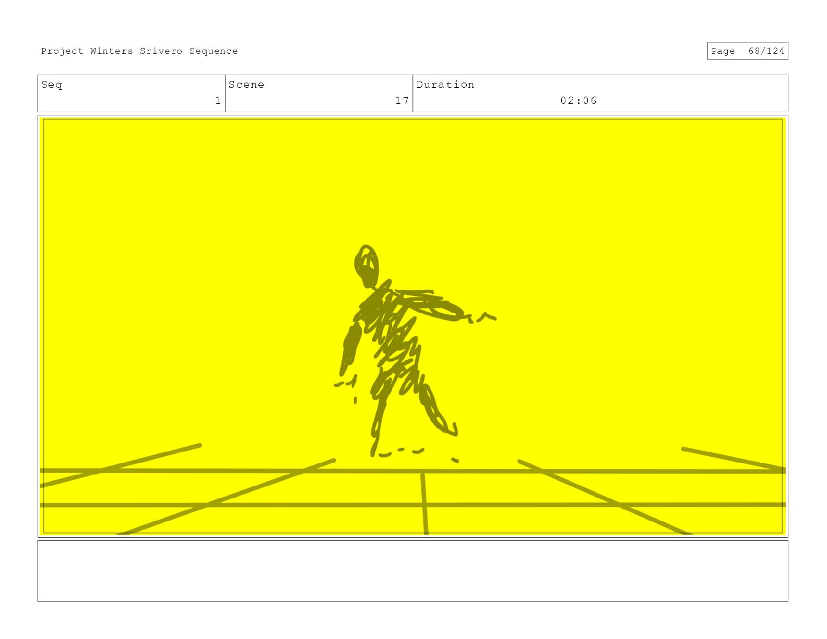Click the empty notes box below the panel
The image size is (827, 639).
(412, 571)
